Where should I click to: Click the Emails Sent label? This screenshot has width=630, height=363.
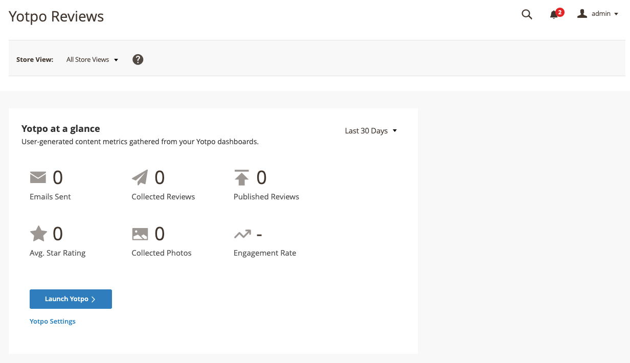coord(50,197)
